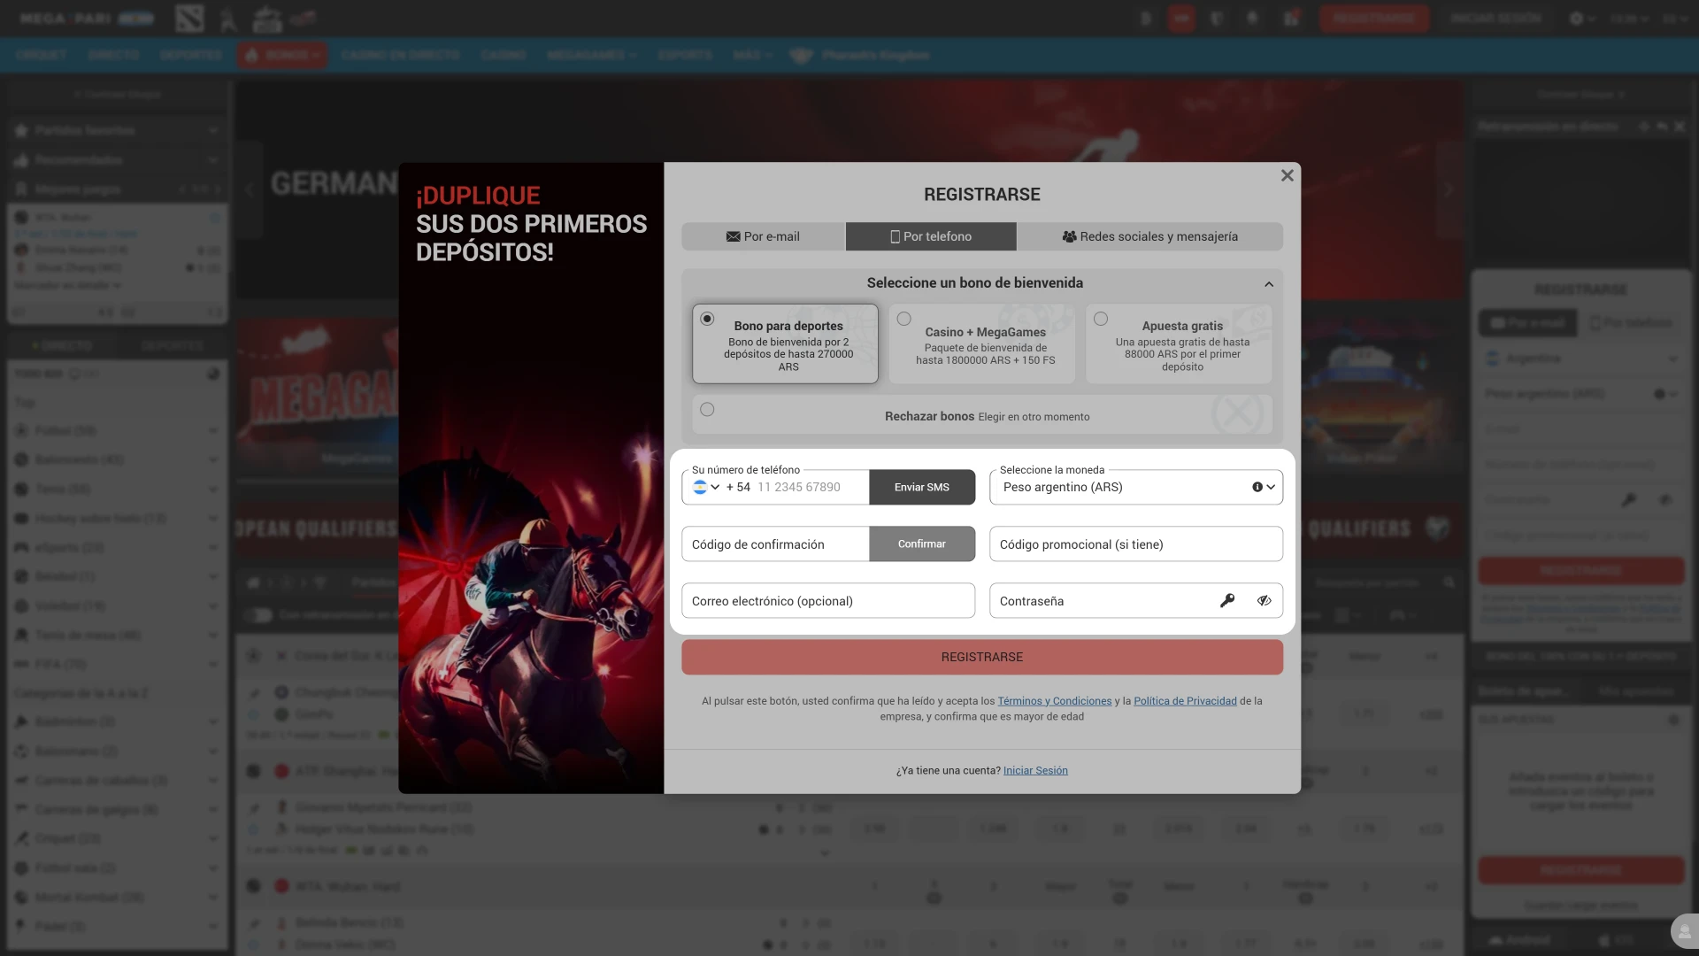Close the registration dialog with X
Viewport: 1699px width, 956px height.
(1287, 175)
